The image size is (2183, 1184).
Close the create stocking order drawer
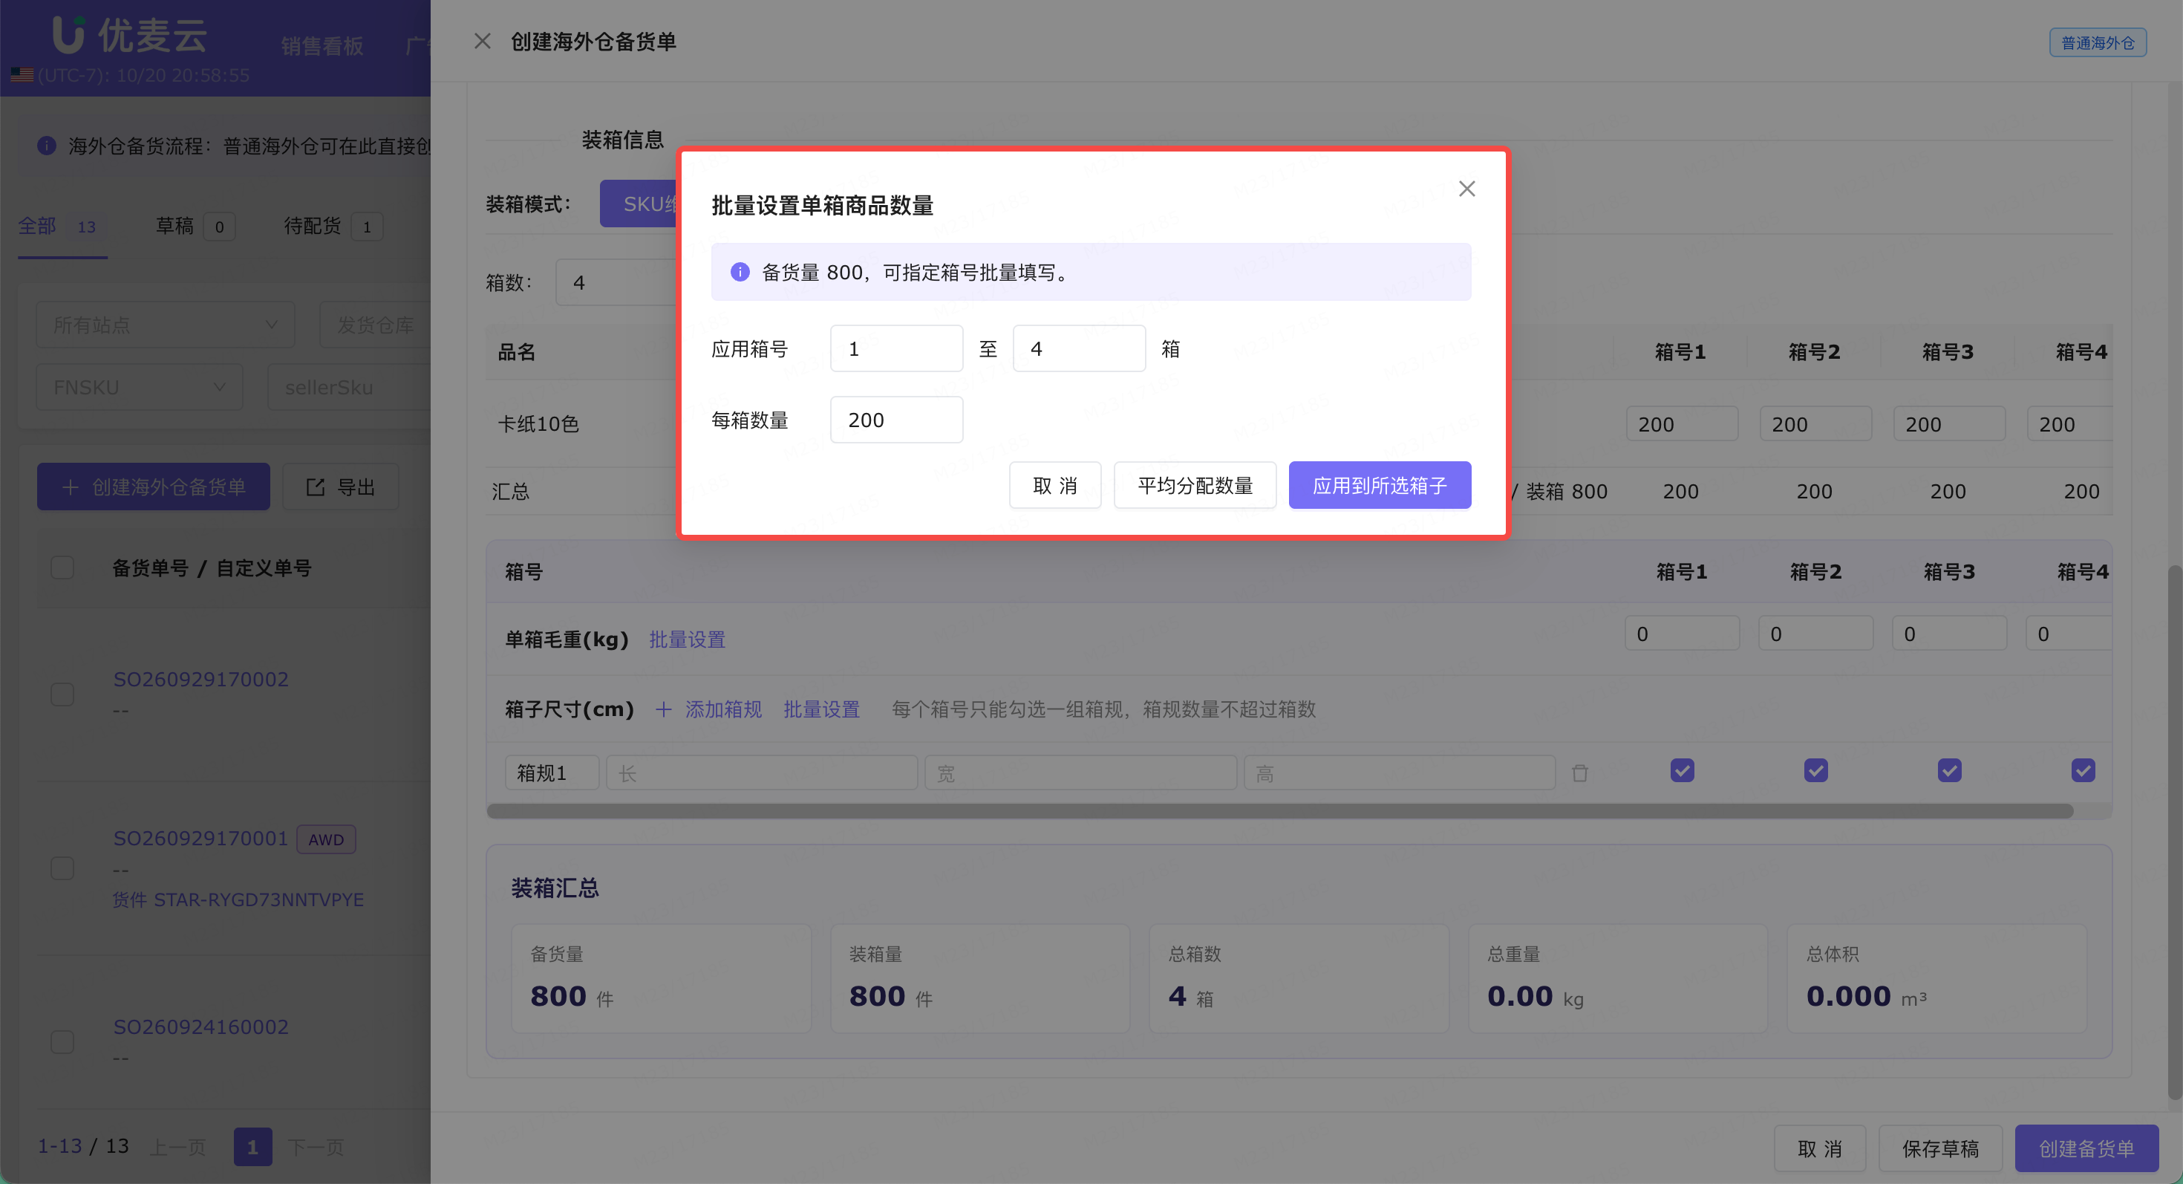point(482,42)
